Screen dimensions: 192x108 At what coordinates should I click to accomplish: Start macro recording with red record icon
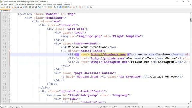[x=80, y=7]
